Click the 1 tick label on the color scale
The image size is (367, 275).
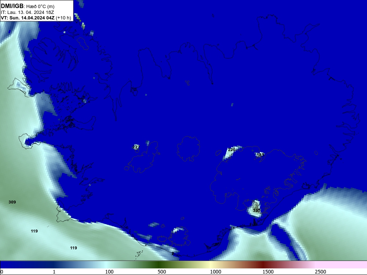(x=54, y=272)
